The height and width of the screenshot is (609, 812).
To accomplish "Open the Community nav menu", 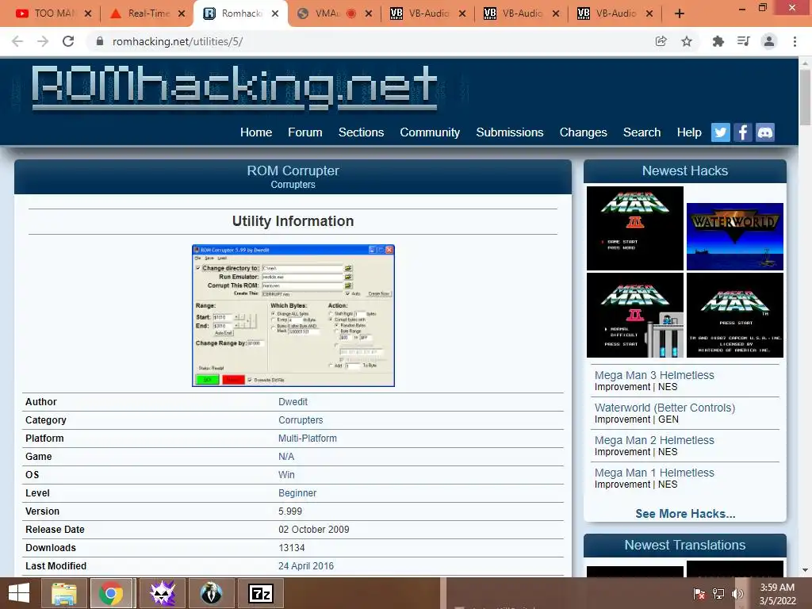I will pos(430,132).
